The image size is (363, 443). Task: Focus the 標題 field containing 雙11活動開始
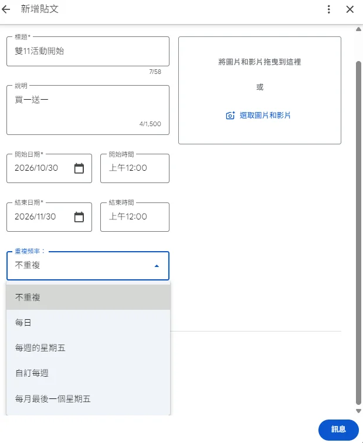(x=88, y=51)
